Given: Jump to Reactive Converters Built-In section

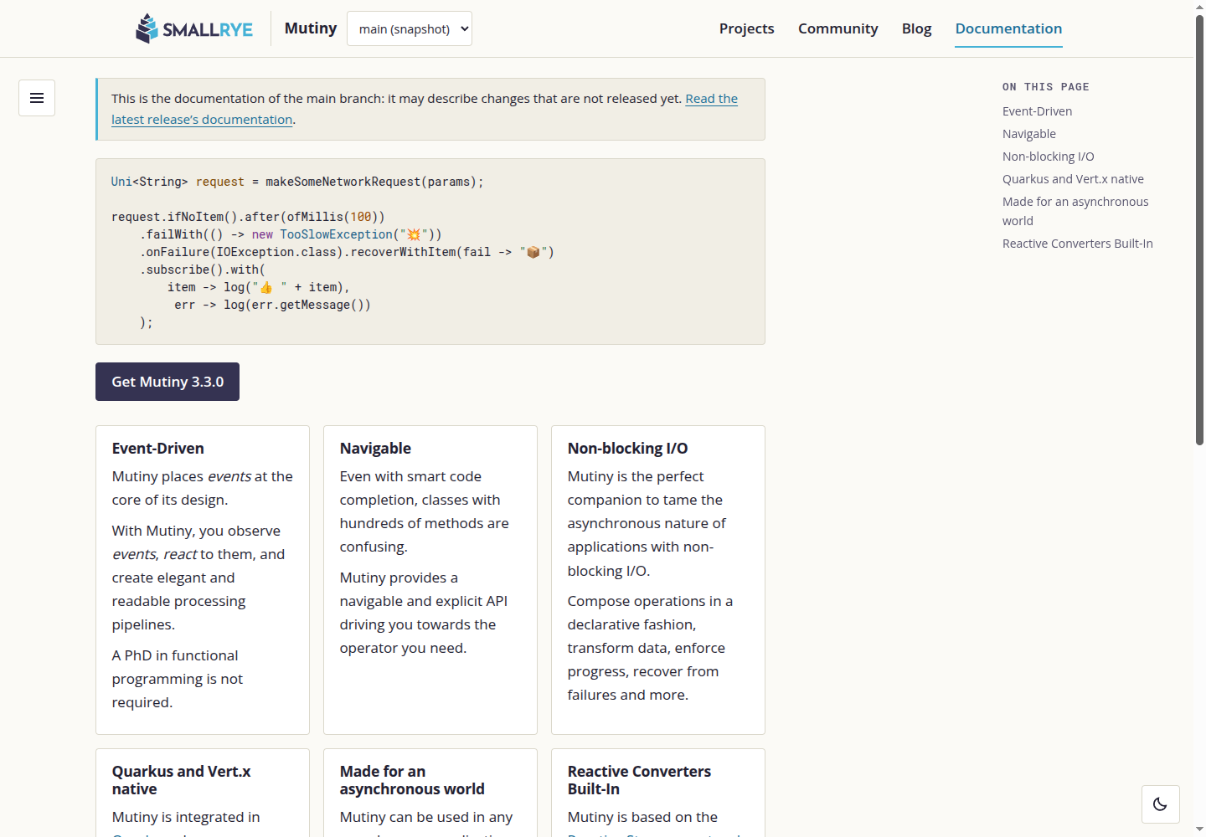Looking at the screenshot, I should pyautogui.click(x=1077, y=244).
